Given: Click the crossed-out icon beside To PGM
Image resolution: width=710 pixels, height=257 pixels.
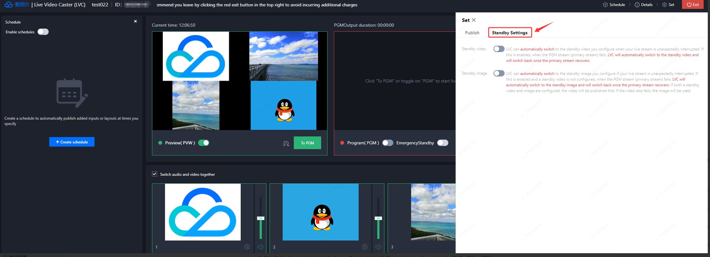Looking at the screenshot, I should point(286,143).
